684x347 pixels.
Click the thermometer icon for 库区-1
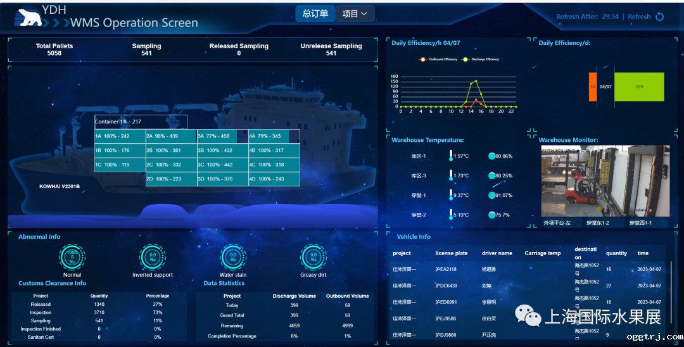click(x=450, y=156)
